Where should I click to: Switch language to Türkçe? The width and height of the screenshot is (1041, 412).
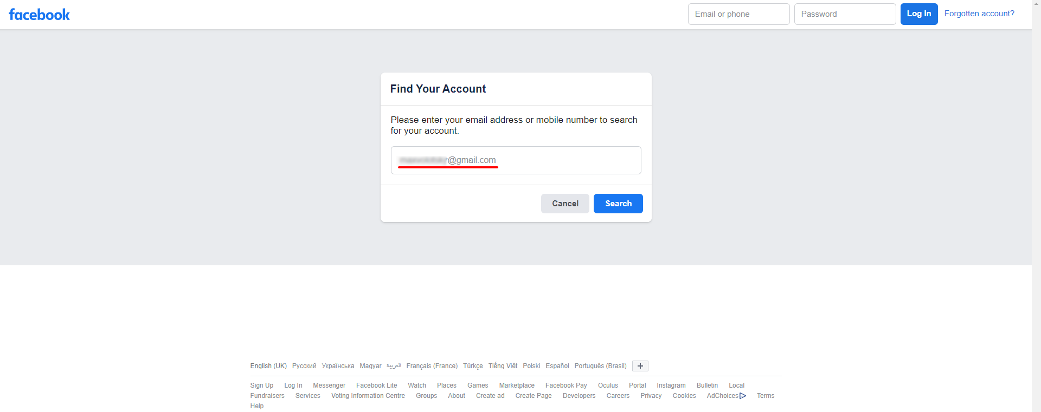tap(473, 366)
